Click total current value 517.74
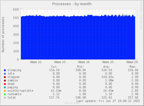Image resolution: width=144 pixels, height=106 pixels. [54, 97]
